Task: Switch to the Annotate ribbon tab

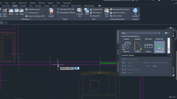Action: coord(23,6)
